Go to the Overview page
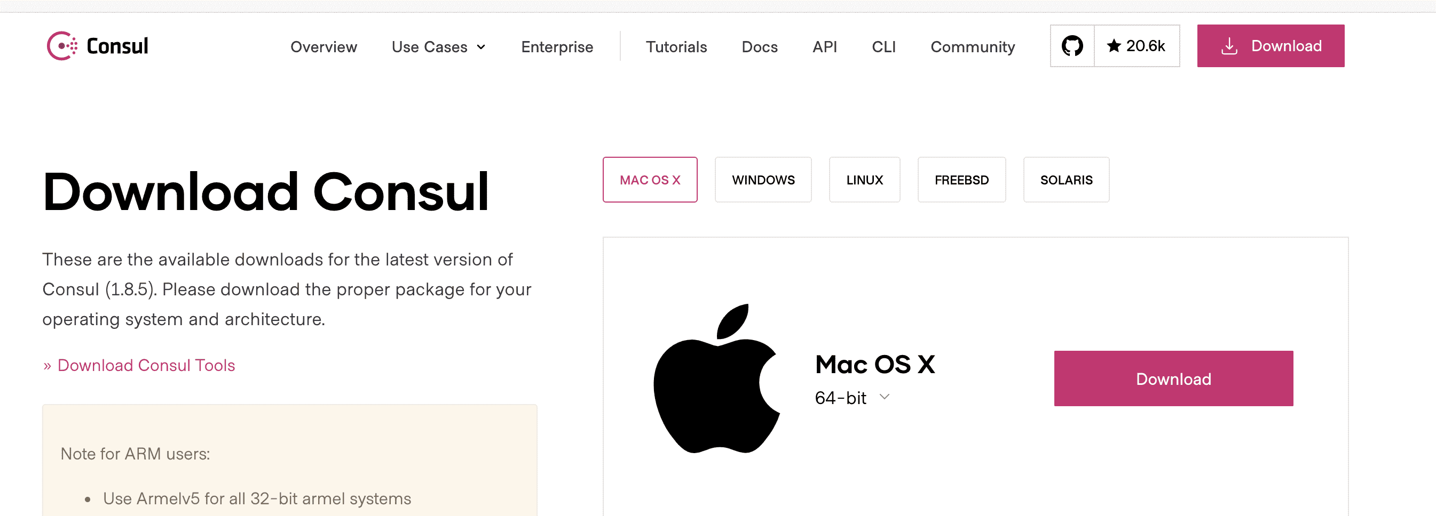Screen dimensions: 1436x516 [x=324, y=47]
